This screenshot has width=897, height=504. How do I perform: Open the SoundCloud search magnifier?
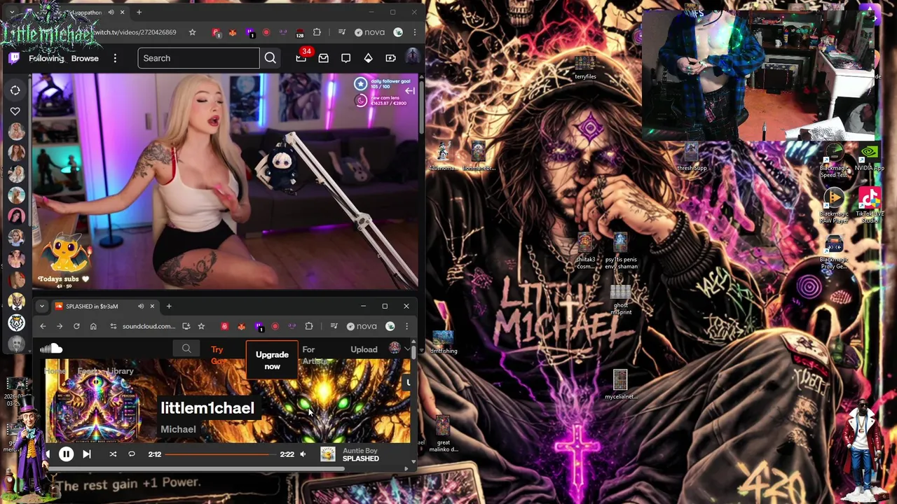186,349
